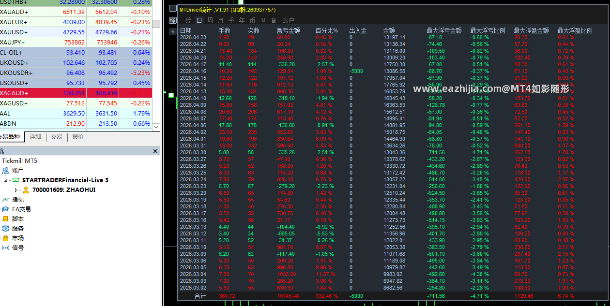Collapse the MTDriver panel with the minus button
This screenshot has height=306, width=610.
click(173, 8)
